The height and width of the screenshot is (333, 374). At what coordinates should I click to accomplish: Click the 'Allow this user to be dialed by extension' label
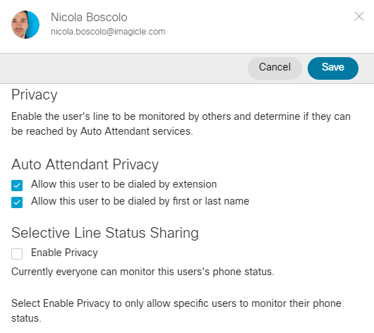coord(123,184)
